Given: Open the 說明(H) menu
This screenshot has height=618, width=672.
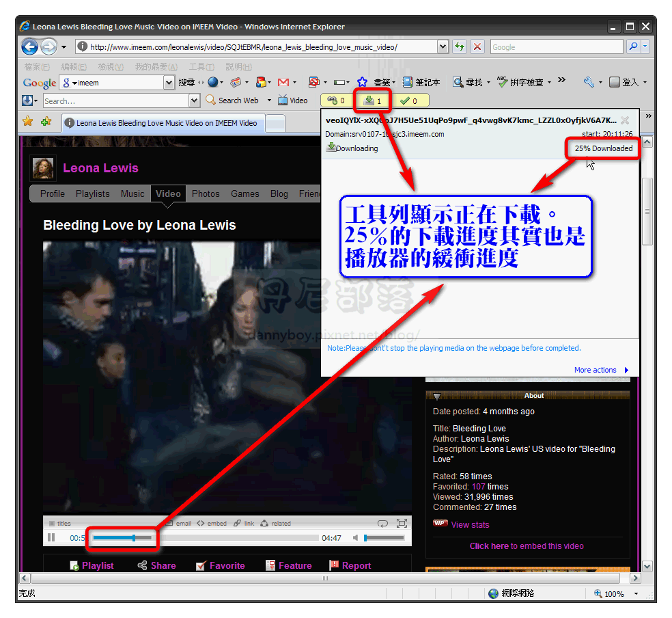Looking at the screenshot, I should coord(239,67).
